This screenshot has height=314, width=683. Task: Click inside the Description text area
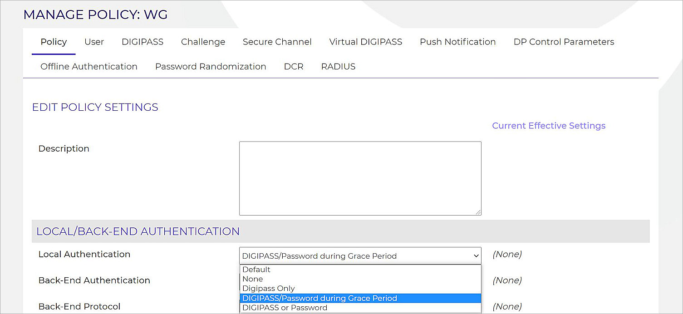360,178
